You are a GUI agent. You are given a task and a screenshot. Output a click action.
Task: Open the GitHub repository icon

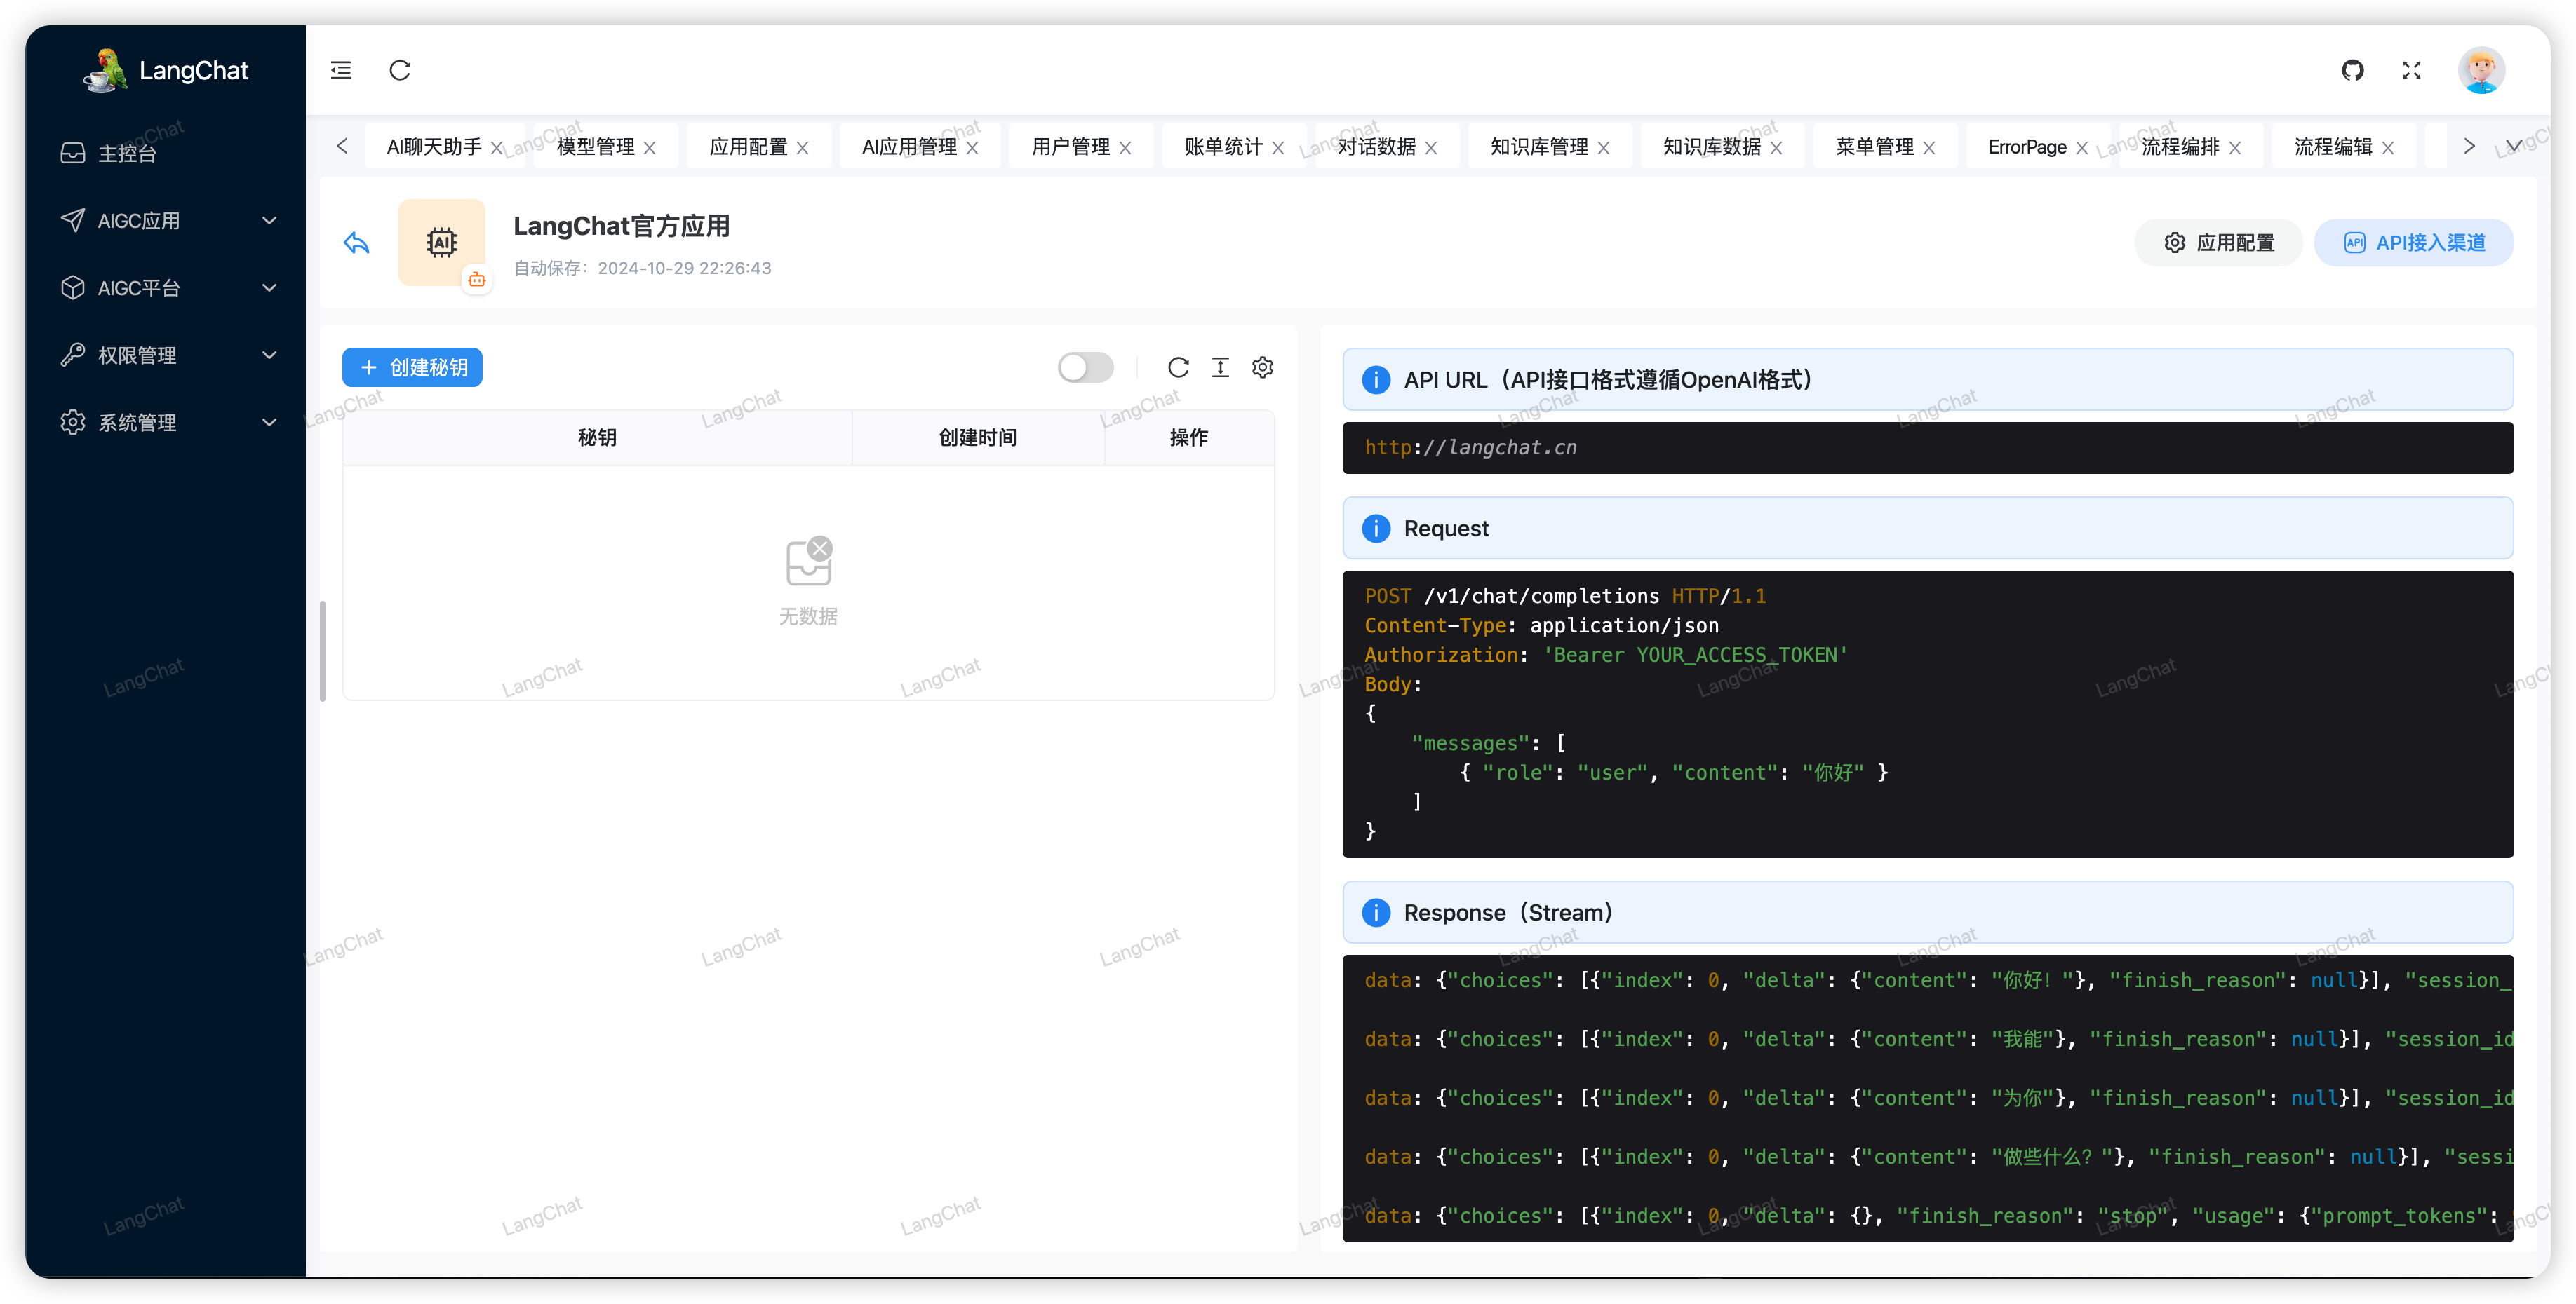point(2353,70)
